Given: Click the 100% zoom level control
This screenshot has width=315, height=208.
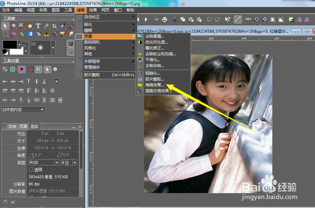Looking at the screenshot, I should click(248, 19).
